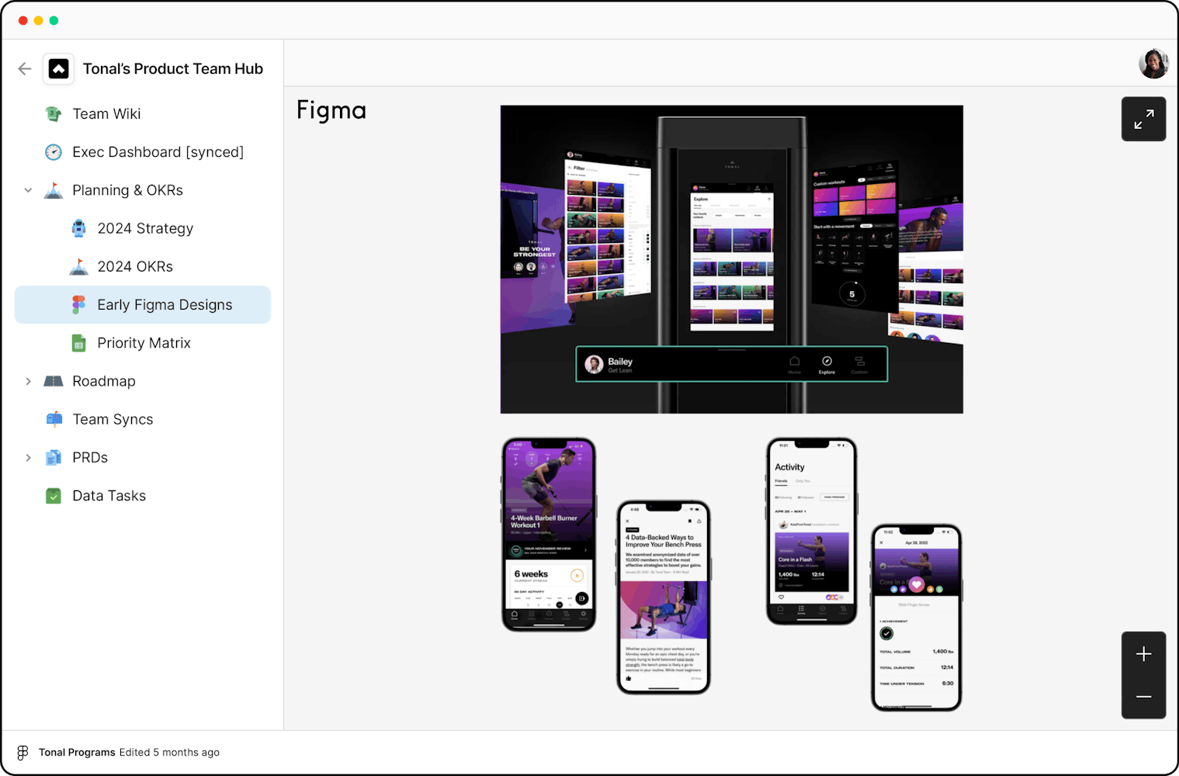
Task: Open the Team Wiki page
Action: coord(106,114)
